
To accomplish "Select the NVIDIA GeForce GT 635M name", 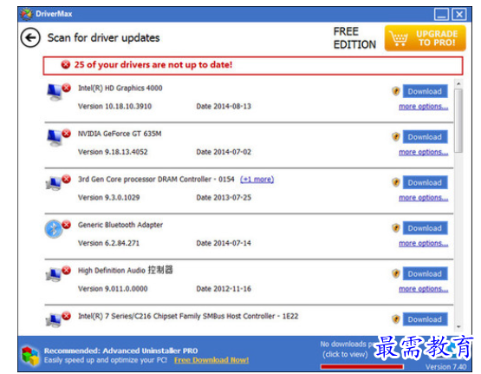I will (120, 134).
